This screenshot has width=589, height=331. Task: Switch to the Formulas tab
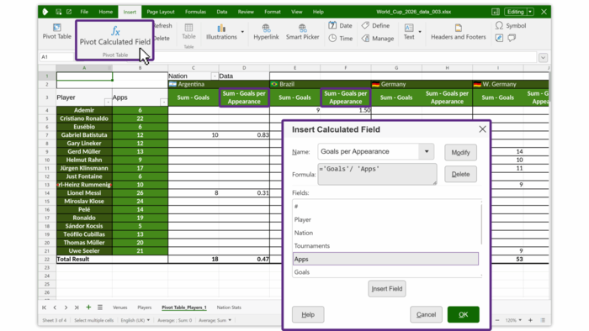tap(195, 12)
